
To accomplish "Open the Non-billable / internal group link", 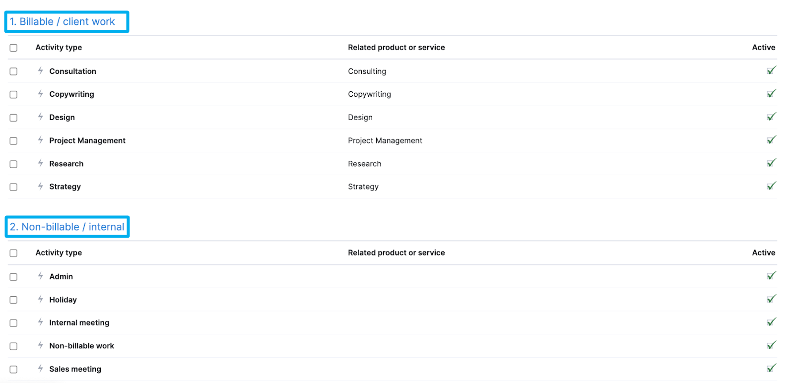I will pos(67,227).
